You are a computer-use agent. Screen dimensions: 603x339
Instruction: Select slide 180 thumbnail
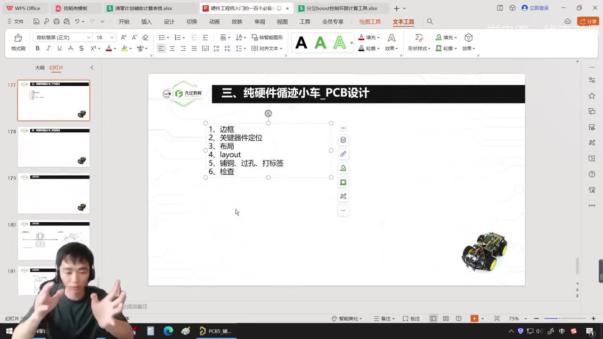click(54, 240)
